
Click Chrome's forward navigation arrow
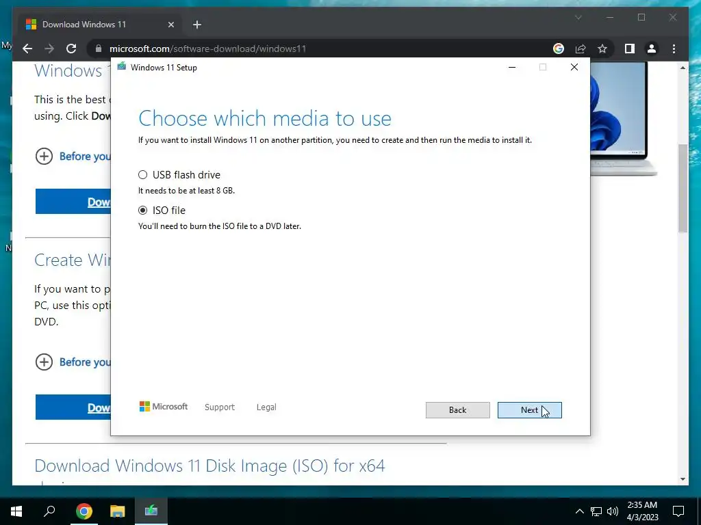pyautogui.click(x=49, y=49)
